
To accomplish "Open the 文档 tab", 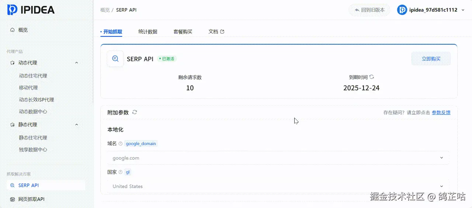I will [x=216, y=32].
